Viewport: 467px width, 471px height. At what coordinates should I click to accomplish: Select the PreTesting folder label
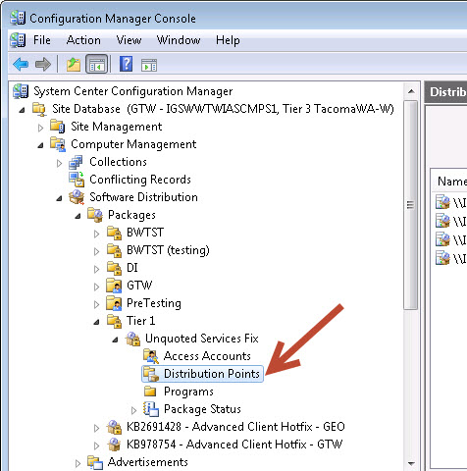tap(154, 303)
